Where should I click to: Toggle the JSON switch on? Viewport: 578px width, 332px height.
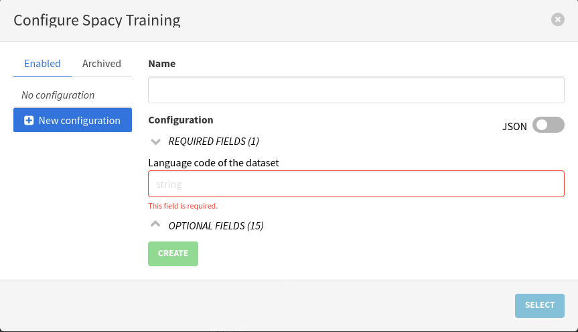[548, 125]
